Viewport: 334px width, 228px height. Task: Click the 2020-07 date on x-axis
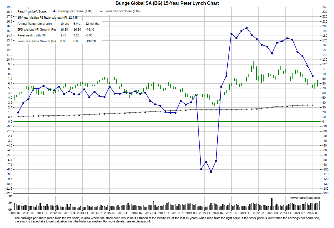pos(218,213)
